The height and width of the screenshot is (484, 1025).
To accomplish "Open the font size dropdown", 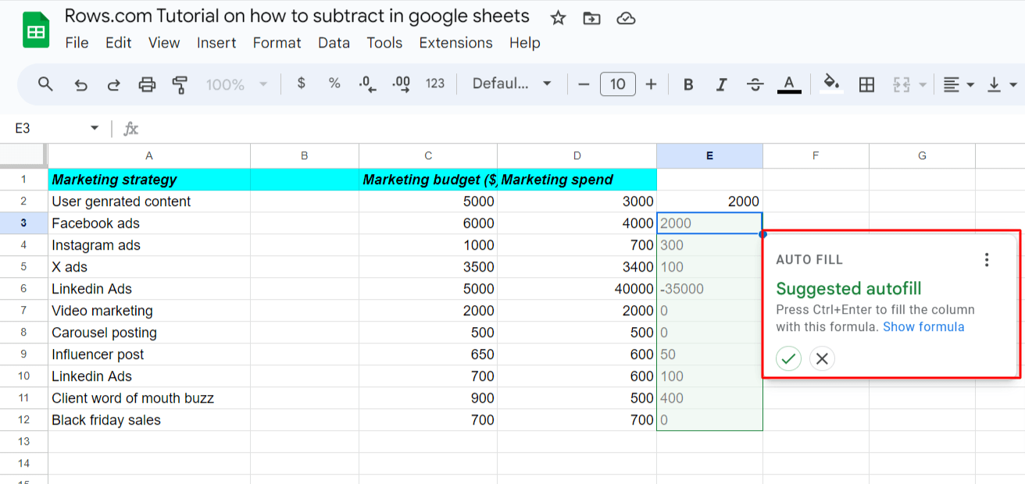I will pyautogui.click(x=617, y=84).
